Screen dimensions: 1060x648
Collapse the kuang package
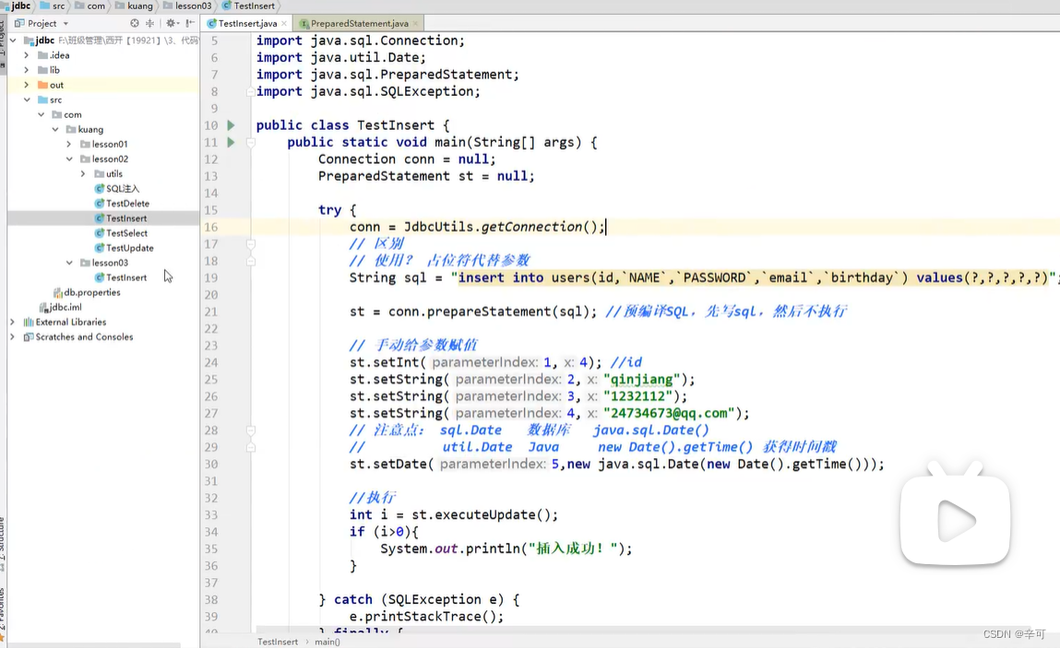coord(54,130)
